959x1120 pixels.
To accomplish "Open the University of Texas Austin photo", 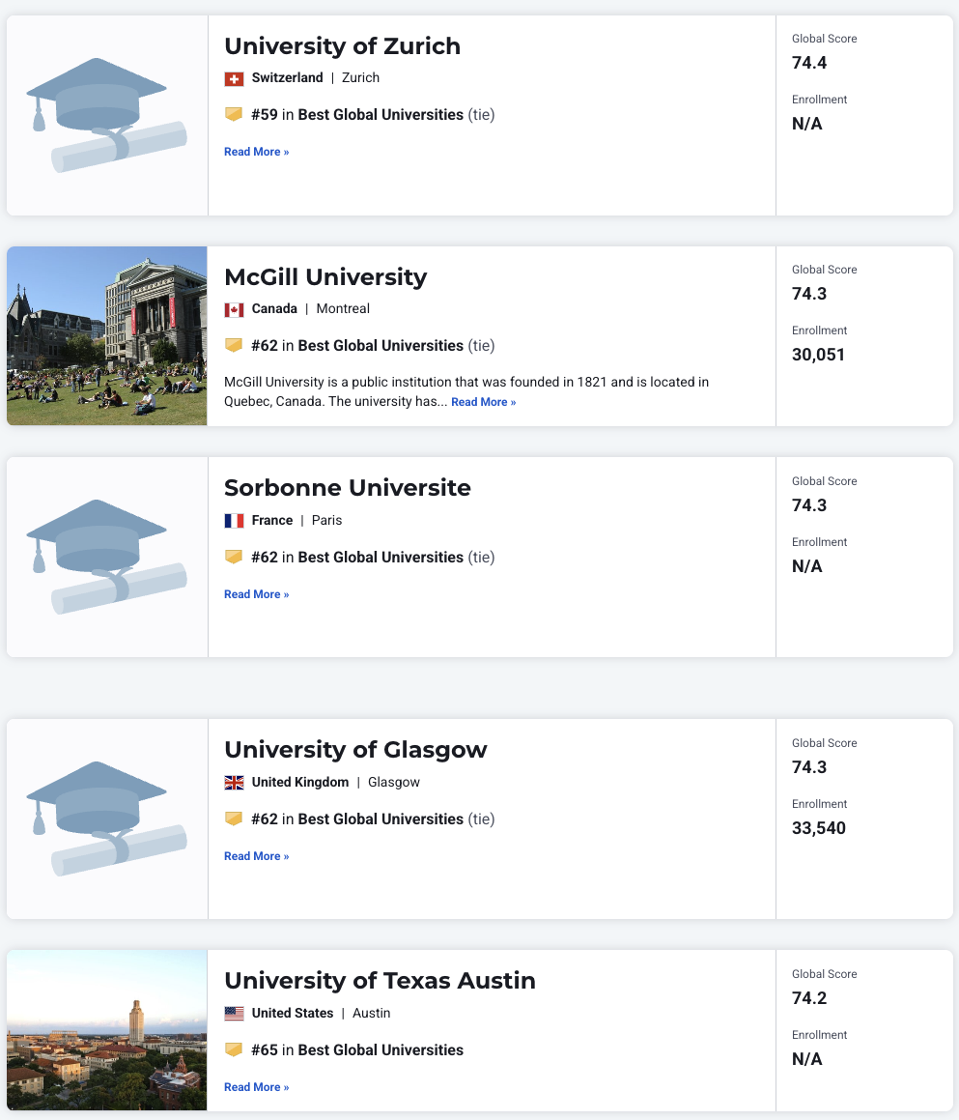I will pos(107,1030).
